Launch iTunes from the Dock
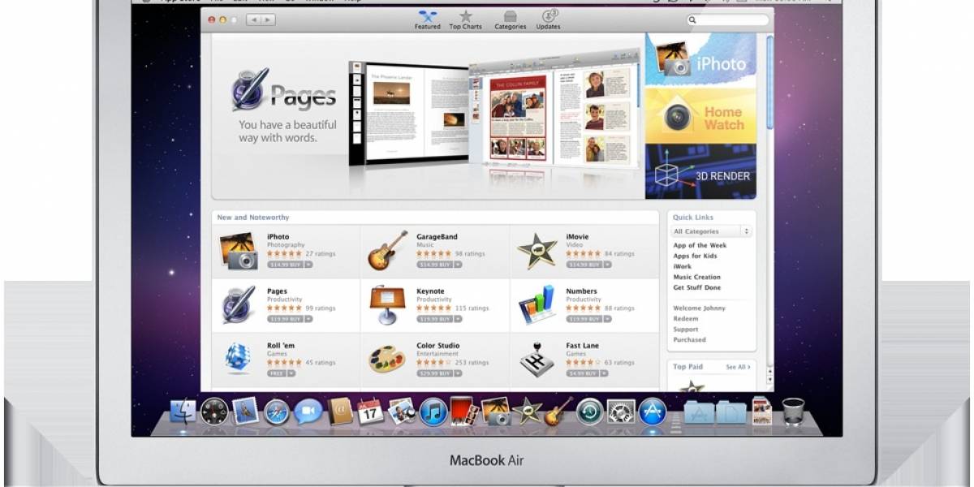The width and height of the screenshot is (974, 487). click(x=433, y=411)
